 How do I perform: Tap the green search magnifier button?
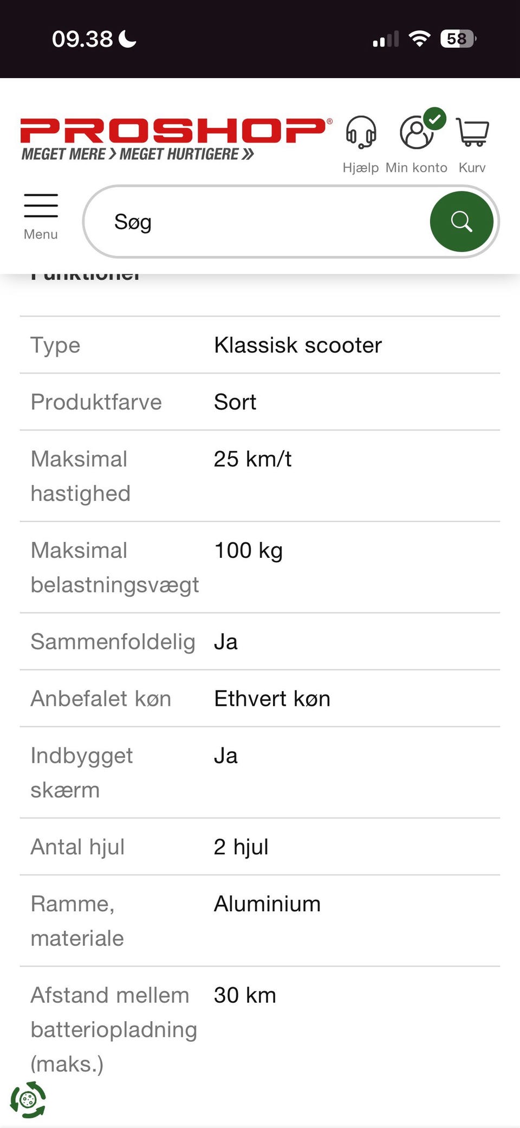click(461, 222)
